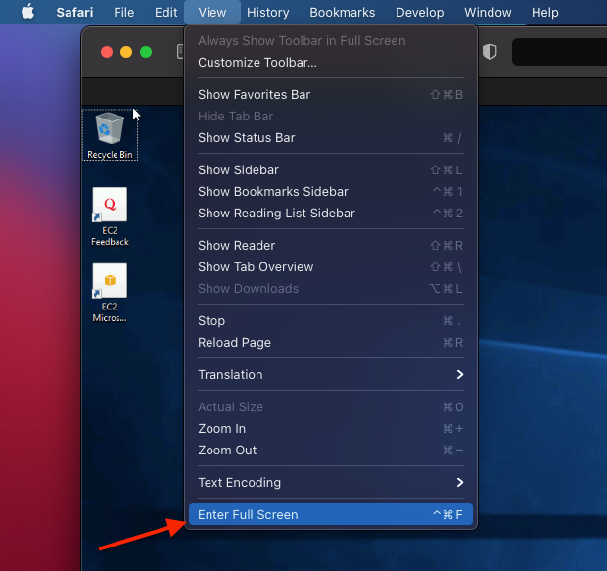Image resolution: width=607 pixels, height=571 pixels.
Task: Open the History menu
Action: (x=268, y=12)
